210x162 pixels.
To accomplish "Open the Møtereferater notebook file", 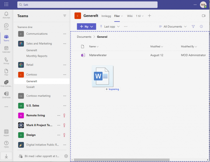I will 98,55.
